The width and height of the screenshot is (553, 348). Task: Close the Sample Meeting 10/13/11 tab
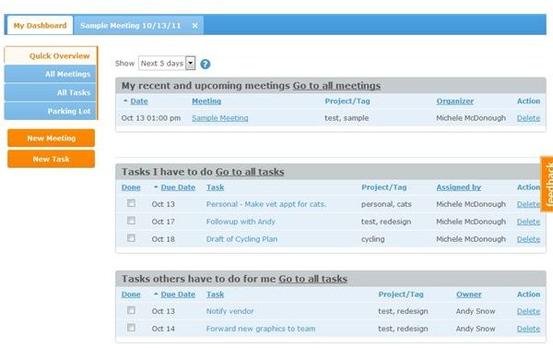pos(194,26)
